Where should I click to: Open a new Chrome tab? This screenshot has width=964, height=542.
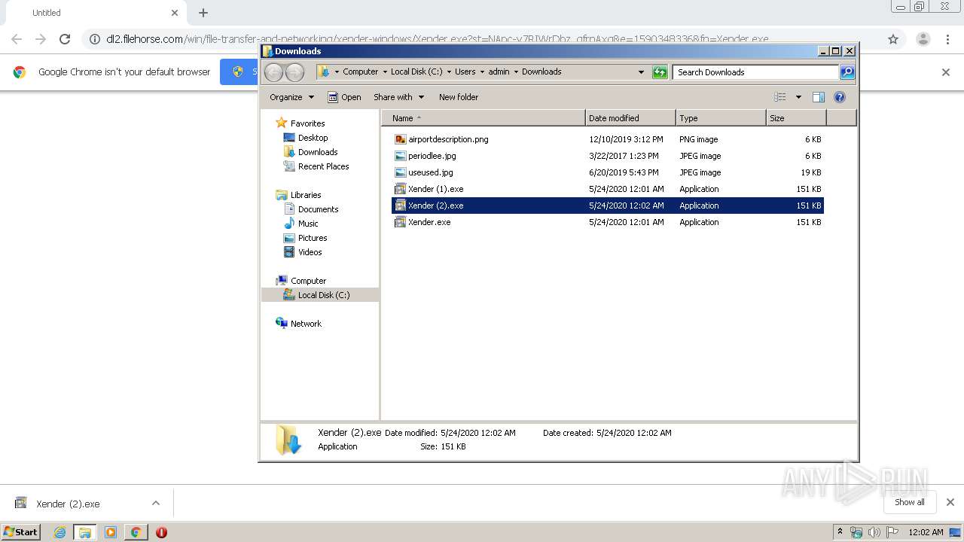pyautogui.click(x=203, y=13)
